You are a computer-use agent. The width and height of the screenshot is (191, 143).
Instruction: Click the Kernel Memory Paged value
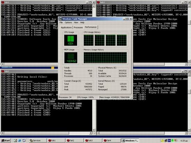pyautogui.click(x=124, y=87)
